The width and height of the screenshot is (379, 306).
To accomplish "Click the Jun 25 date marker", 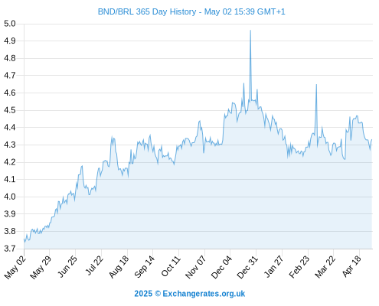I will pos(67,266).
